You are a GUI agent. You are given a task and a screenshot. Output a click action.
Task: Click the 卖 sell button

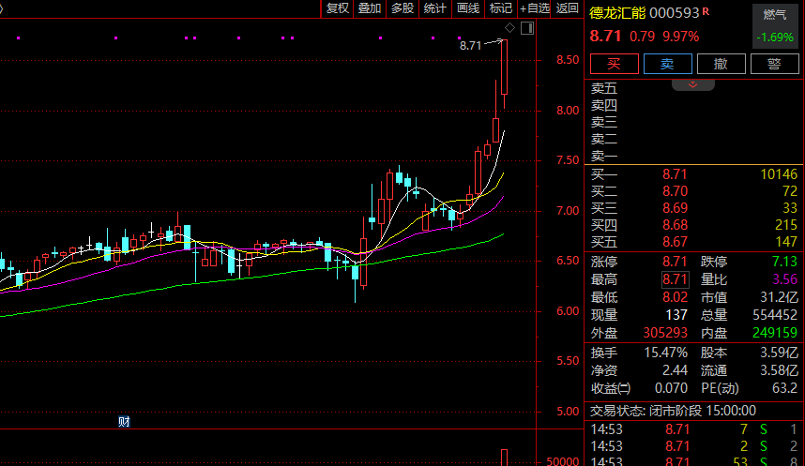[x=667, y=64]
